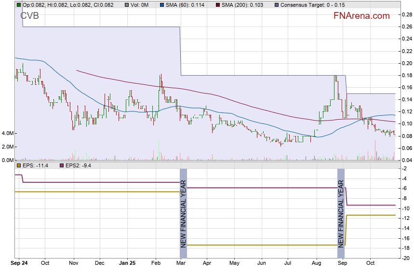Viewport: 414px width, 273px height.
Task: Click the purple Consensus Target legend swatch
Action: pyautogui.click(x=276, y=5)
